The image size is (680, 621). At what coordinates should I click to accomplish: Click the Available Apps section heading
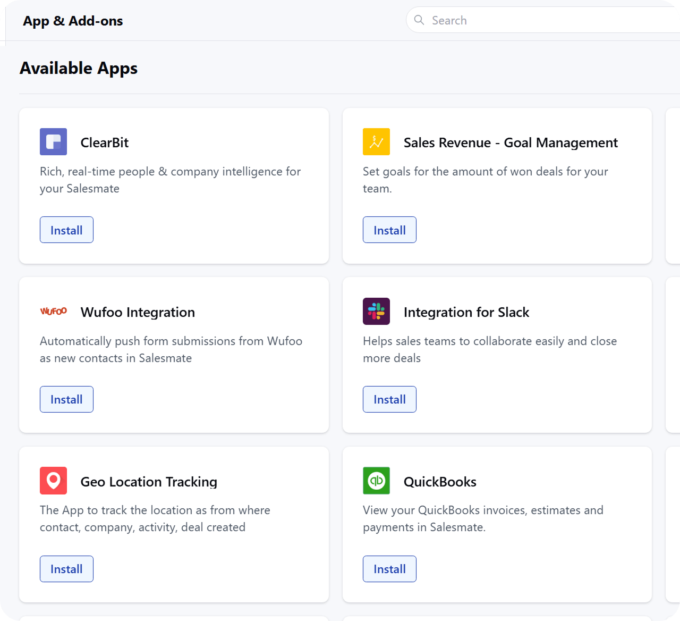tap(79, 68)
